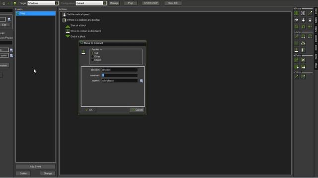Switch to the score actions tab

click(x=316, y=47)
